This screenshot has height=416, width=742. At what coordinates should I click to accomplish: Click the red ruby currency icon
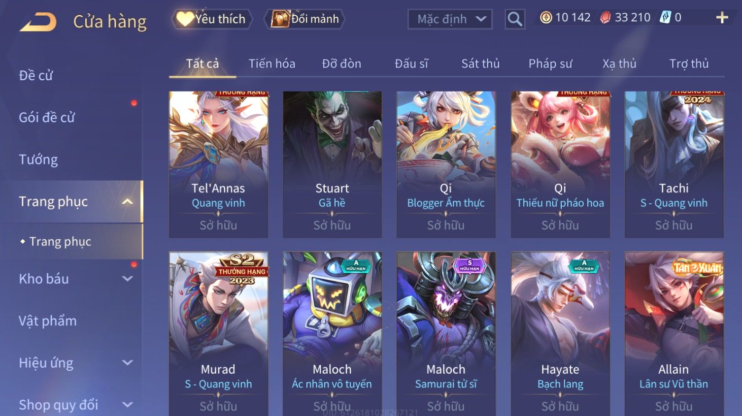coord(606,18)
